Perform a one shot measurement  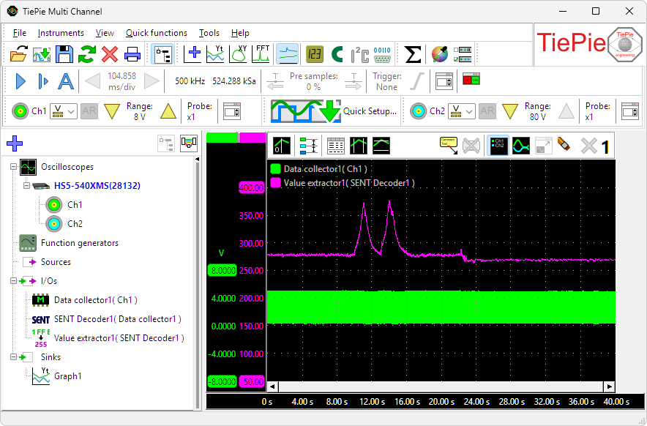(x=43, y=81)
